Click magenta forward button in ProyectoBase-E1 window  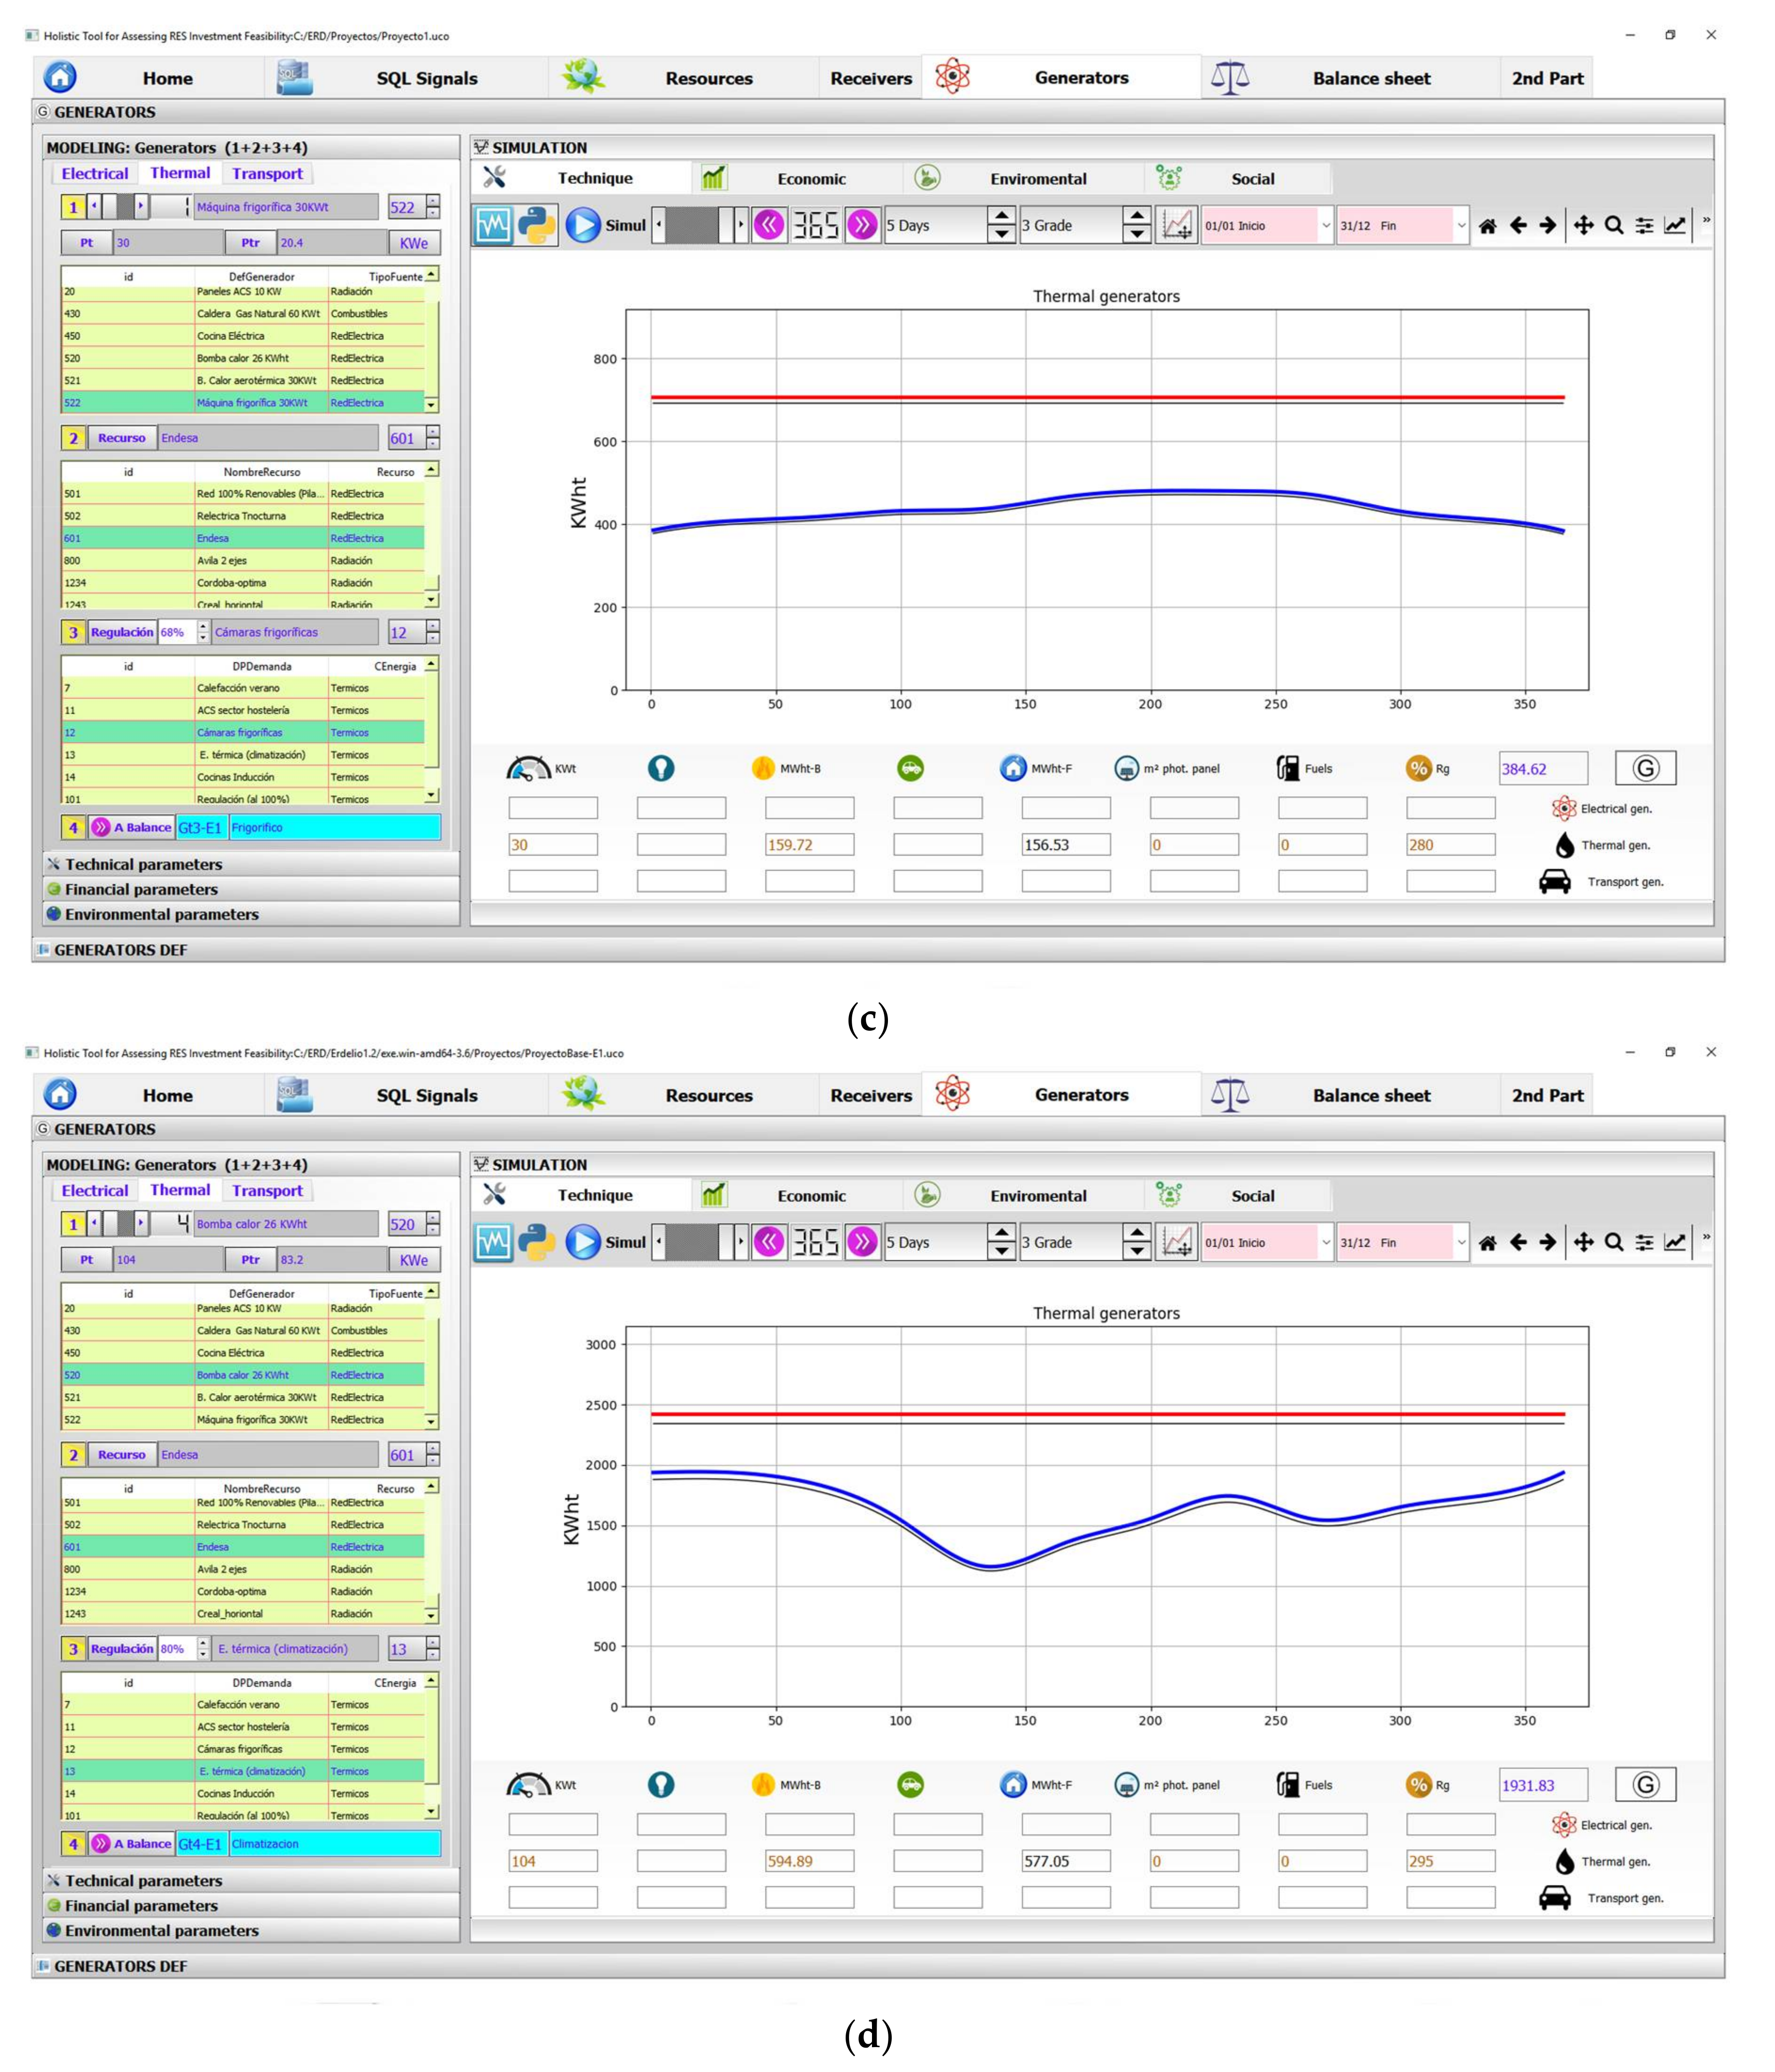tap(861, 1242)
